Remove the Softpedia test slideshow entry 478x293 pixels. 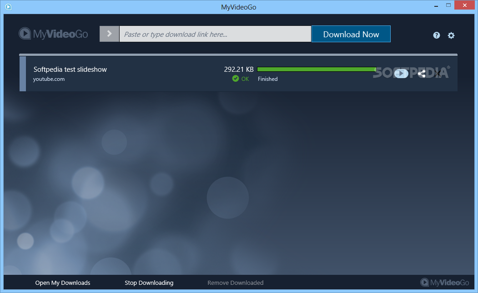438,74
